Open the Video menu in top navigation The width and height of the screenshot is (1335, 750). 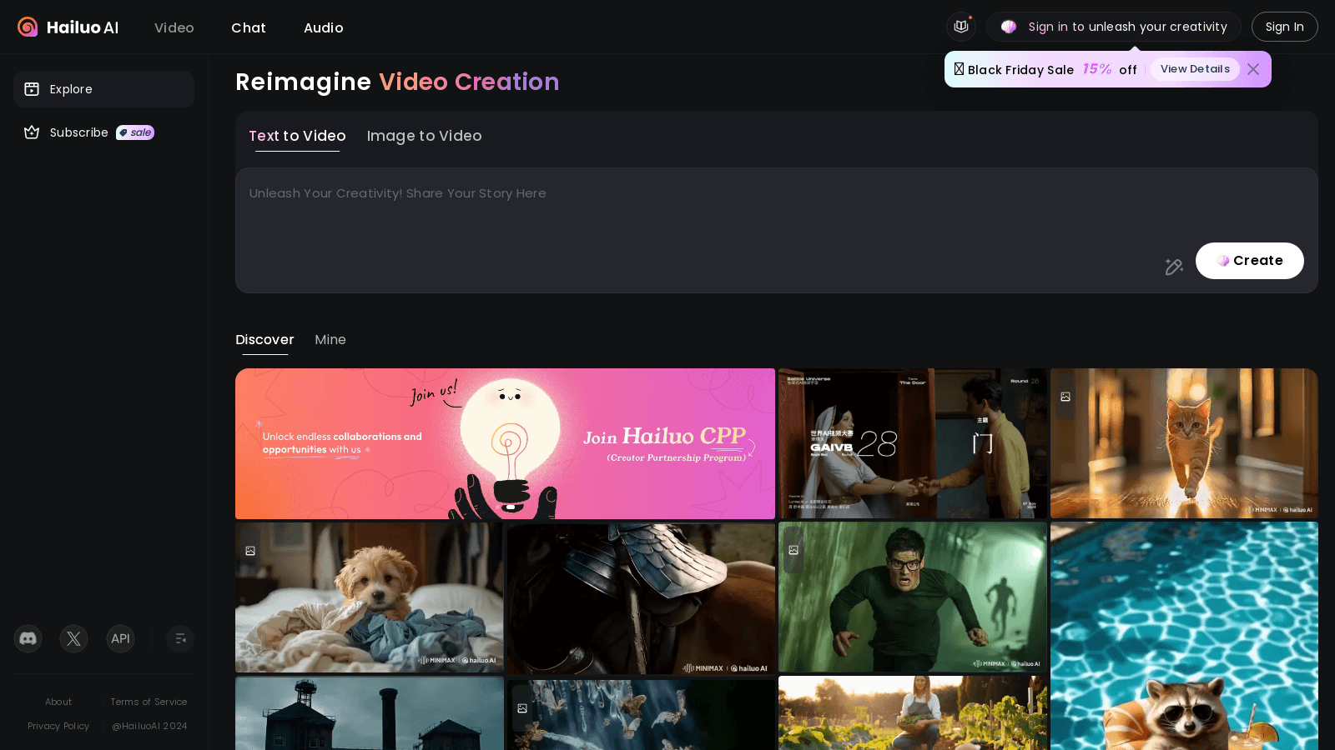(174, 27)
